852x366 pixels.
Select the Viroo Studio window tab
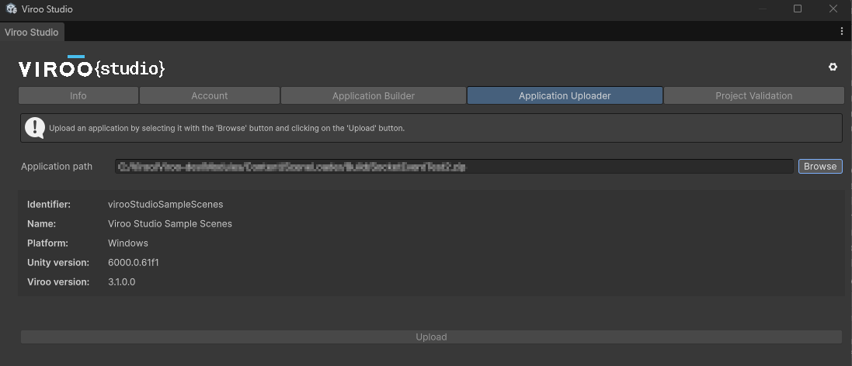[32, 32]
